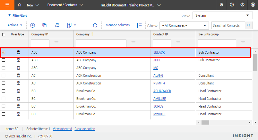Viewport: 258px width, 140px height.
Task: Click the Contact ID column header
Action: coord(160,34)
